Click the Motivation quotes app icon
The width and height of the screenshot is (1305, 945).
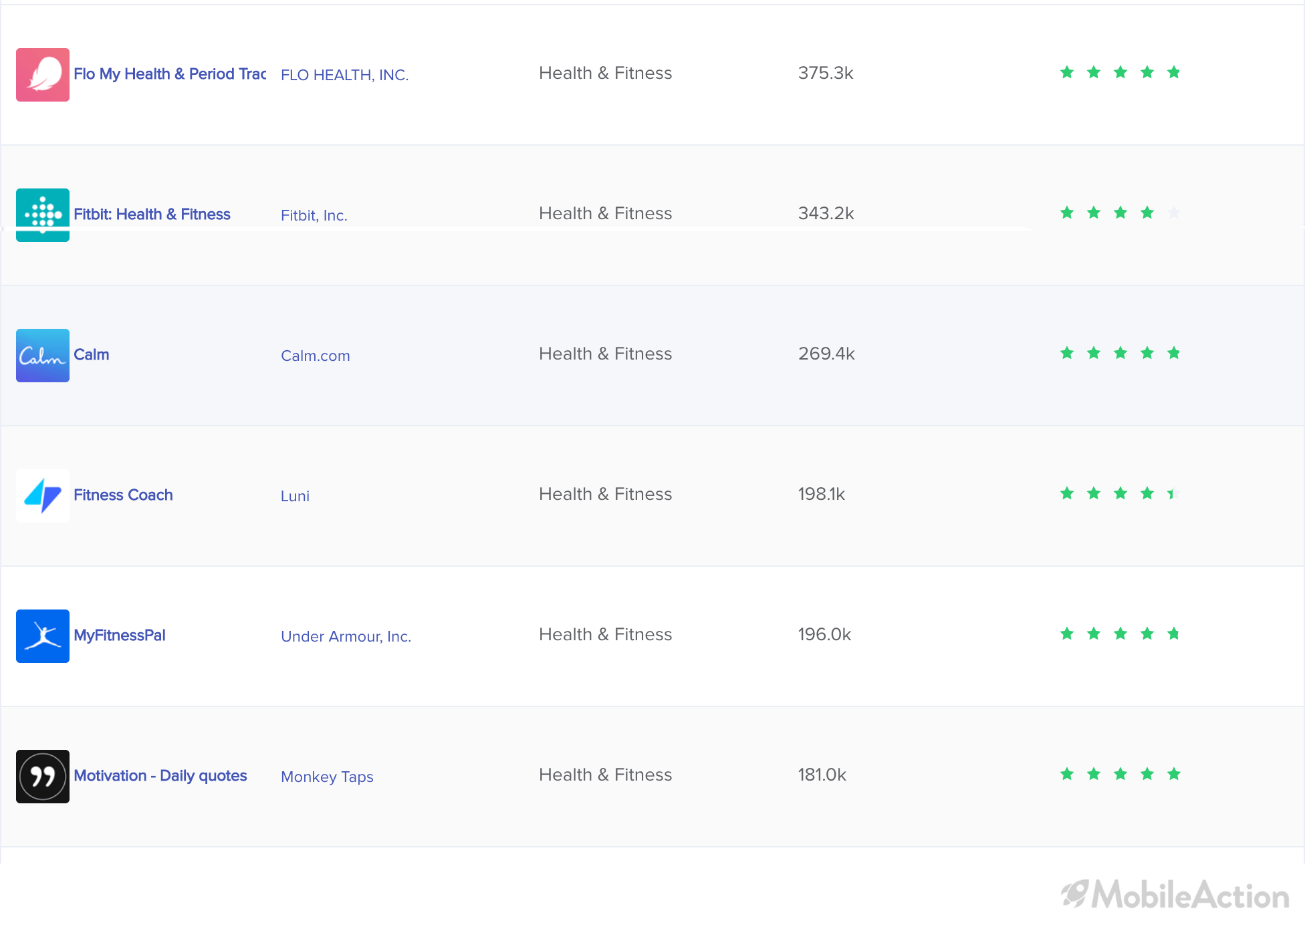pos(43,777)
